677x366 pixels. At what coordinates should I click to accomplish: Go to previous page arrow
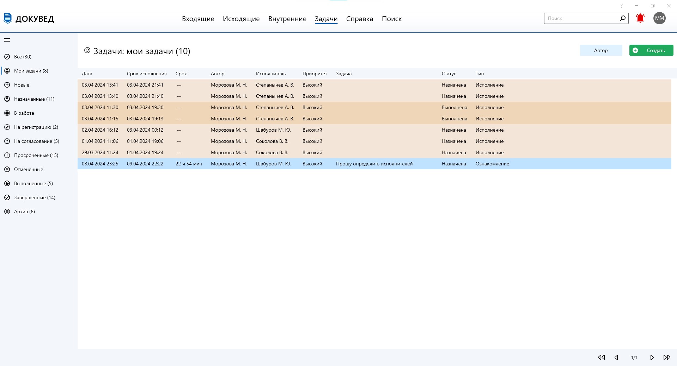pos(616,358)
